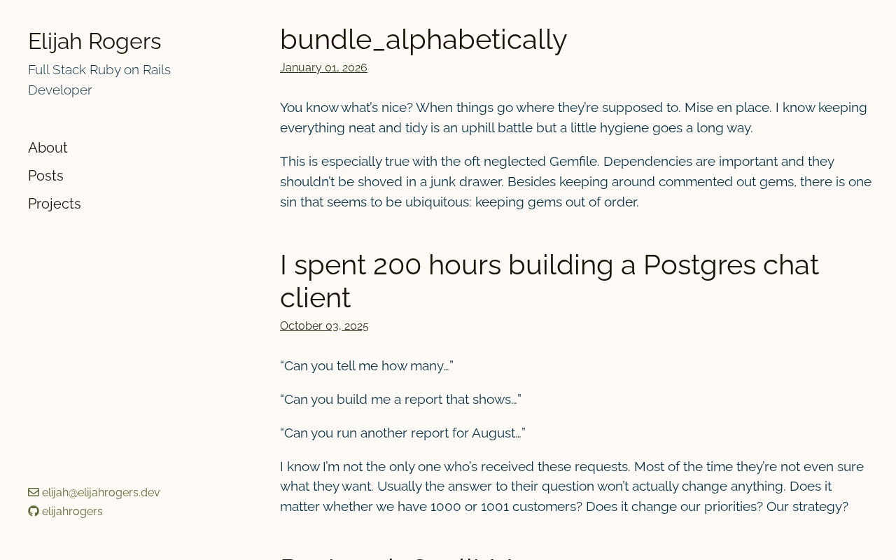
Task: Click the Elijah Rogers site title
Action: click(x=94, y=41)
